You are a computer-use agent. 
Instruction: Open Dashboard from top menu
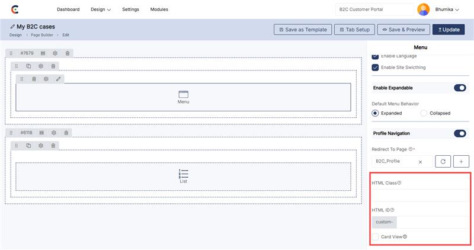click(x=68, y=9)
